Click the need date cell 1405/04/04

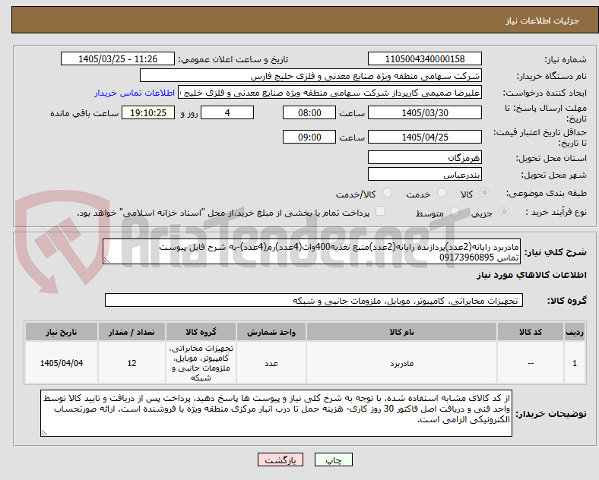click(62, 363)
